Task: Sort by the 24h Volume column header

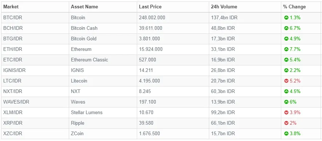Action: coord(224,7)
